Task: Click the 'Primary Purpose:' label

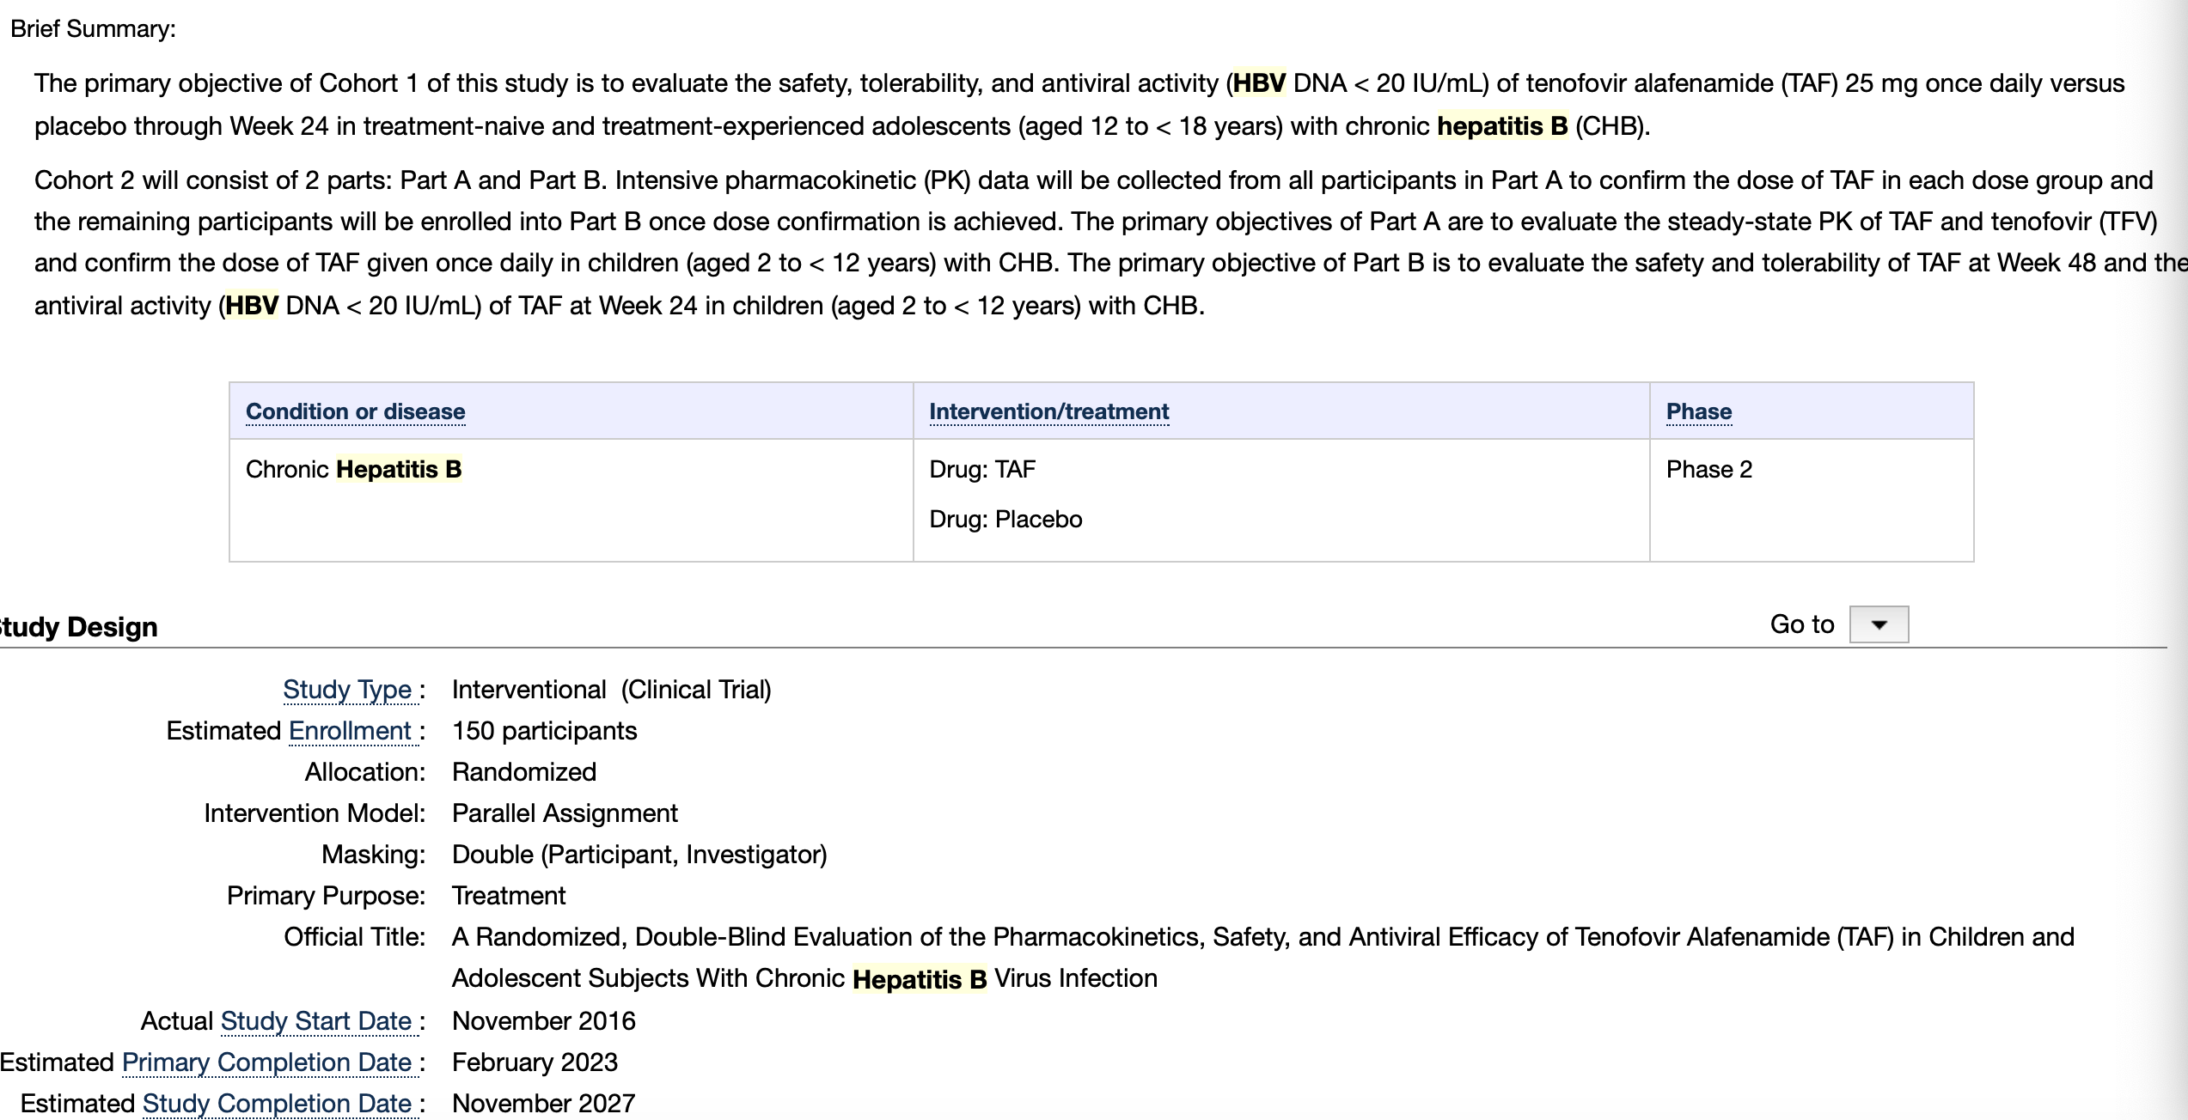Action: pos(326,896)
